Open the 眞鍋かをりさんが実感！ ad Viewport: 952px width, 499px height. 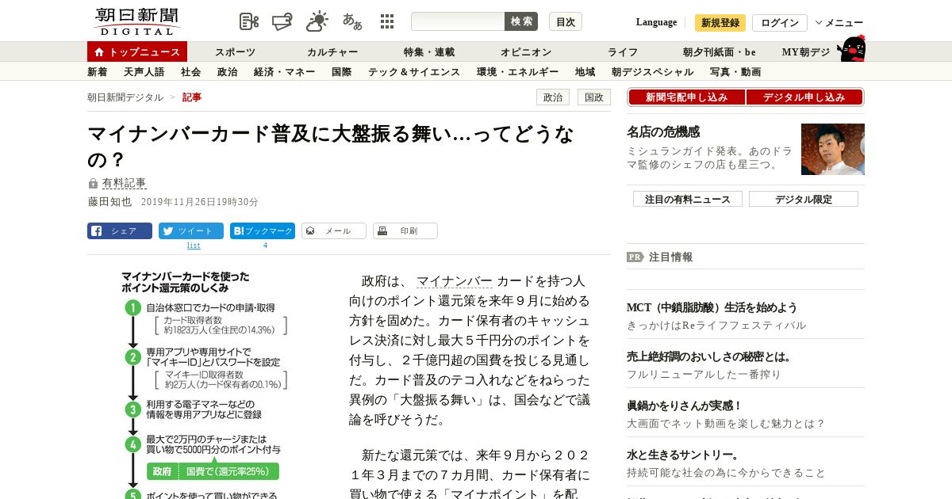tap(685, 406)
